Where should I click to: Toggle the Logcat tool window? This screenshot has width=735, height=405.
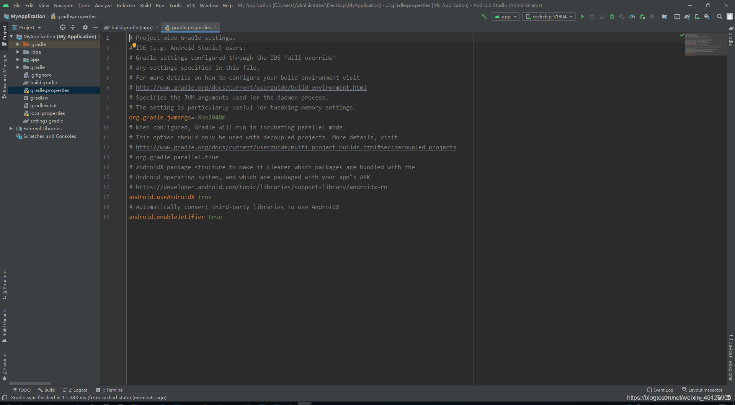point(75,390)
